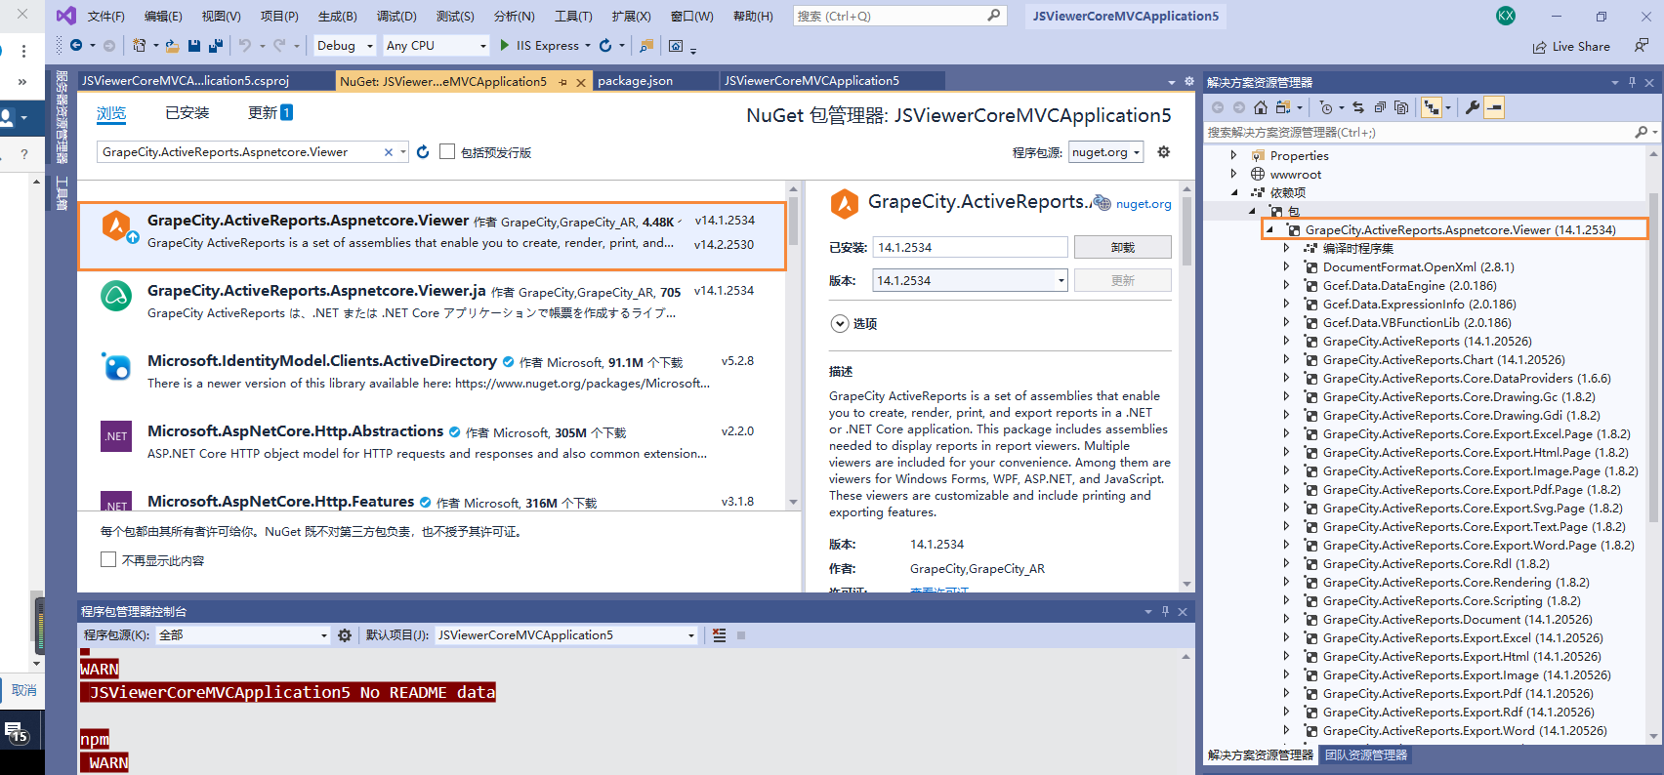
Task: Toggle the Preview Selected Items icon
Action: (x=1494, y=107)
